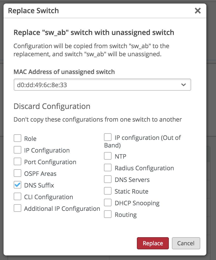Check the Role checkbox

coord(17,138)
